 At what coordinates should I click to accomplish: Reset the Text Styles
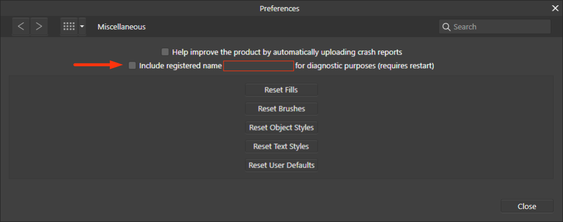(281, 147)
